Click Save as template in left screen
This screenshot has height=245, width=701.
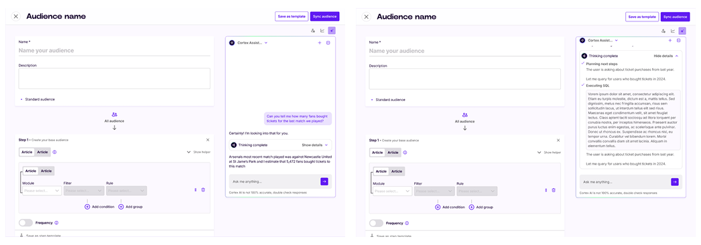(292, 17)
